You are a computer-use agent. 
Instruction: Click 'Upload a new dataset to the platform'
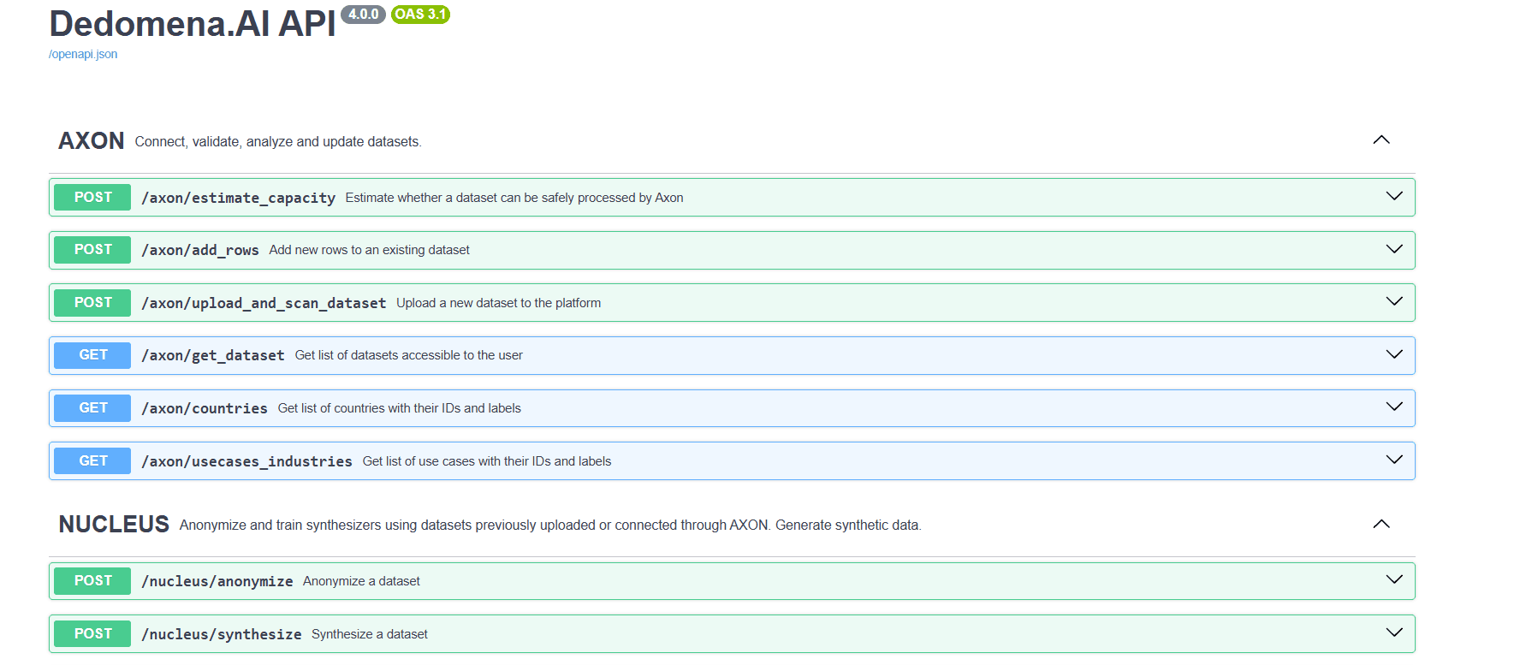(x=499, y=303)
